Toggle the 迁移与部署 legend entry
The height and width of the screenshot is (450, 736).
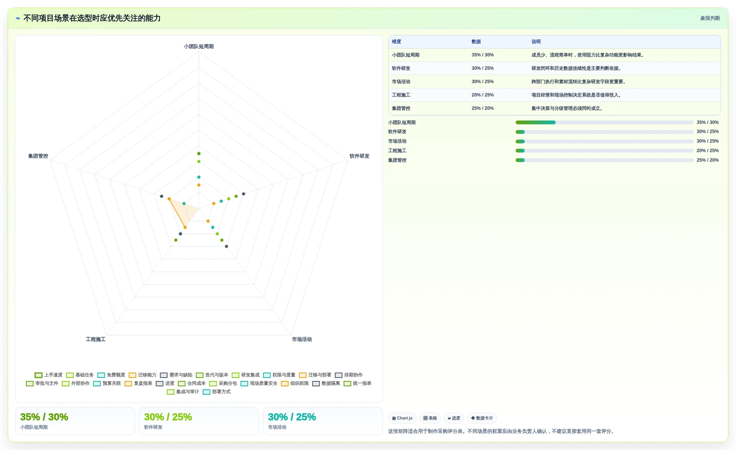pyautogui.click(x=315, y=375)
